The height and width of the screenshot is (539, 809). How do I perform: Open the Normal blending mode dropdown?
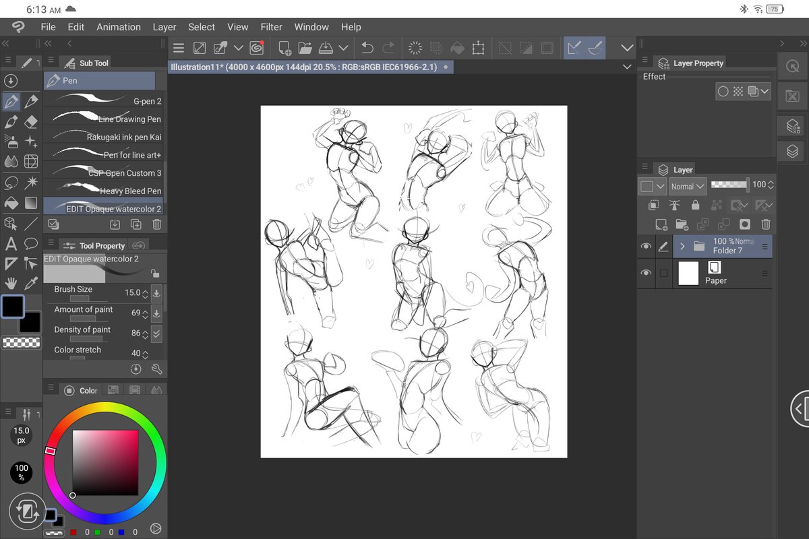coord(687,186)
